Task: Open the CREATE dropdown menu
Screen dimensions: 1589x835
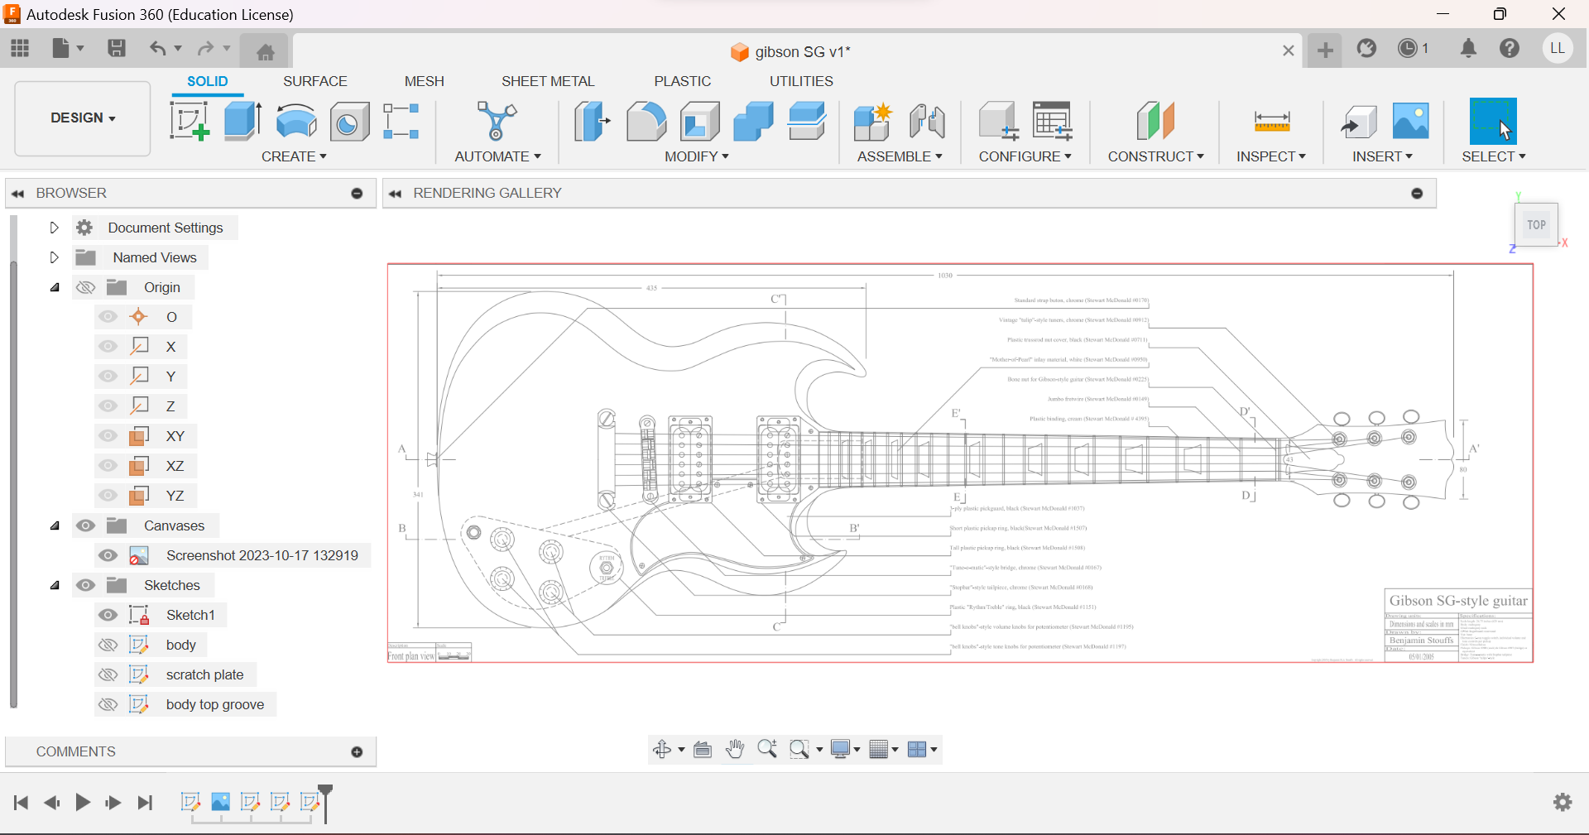Action: (294, 156)
